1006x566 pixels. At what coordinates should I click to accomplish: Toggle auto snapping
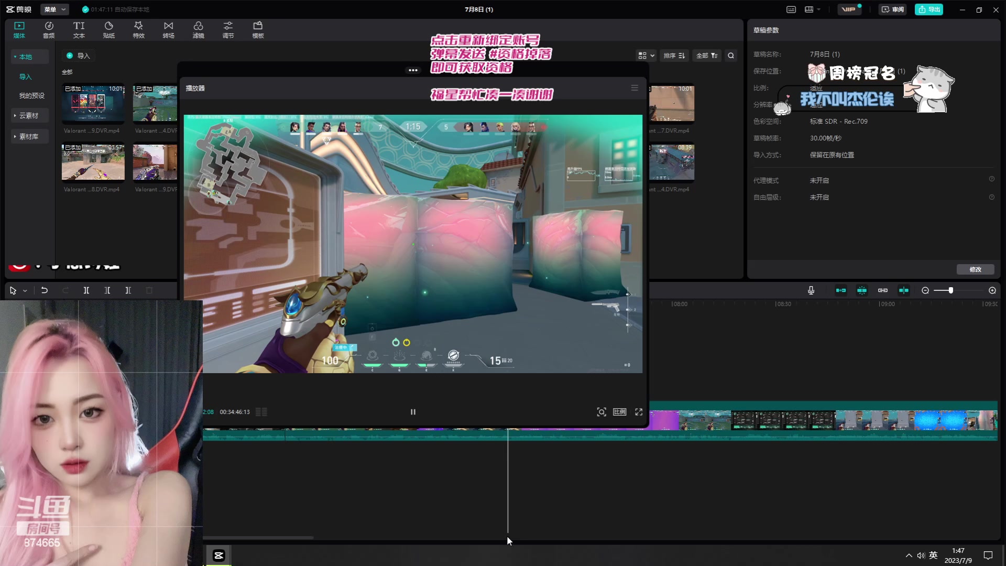tap(862, 290)
